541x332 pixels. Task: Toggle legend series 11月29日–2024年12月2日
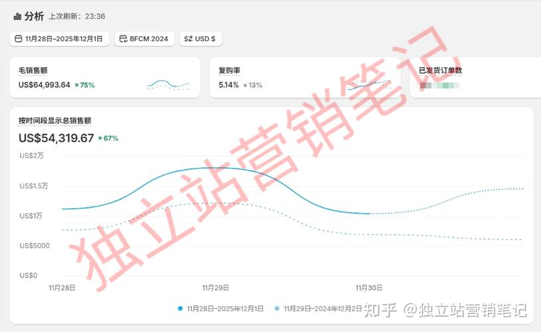[x=318, y=309]
